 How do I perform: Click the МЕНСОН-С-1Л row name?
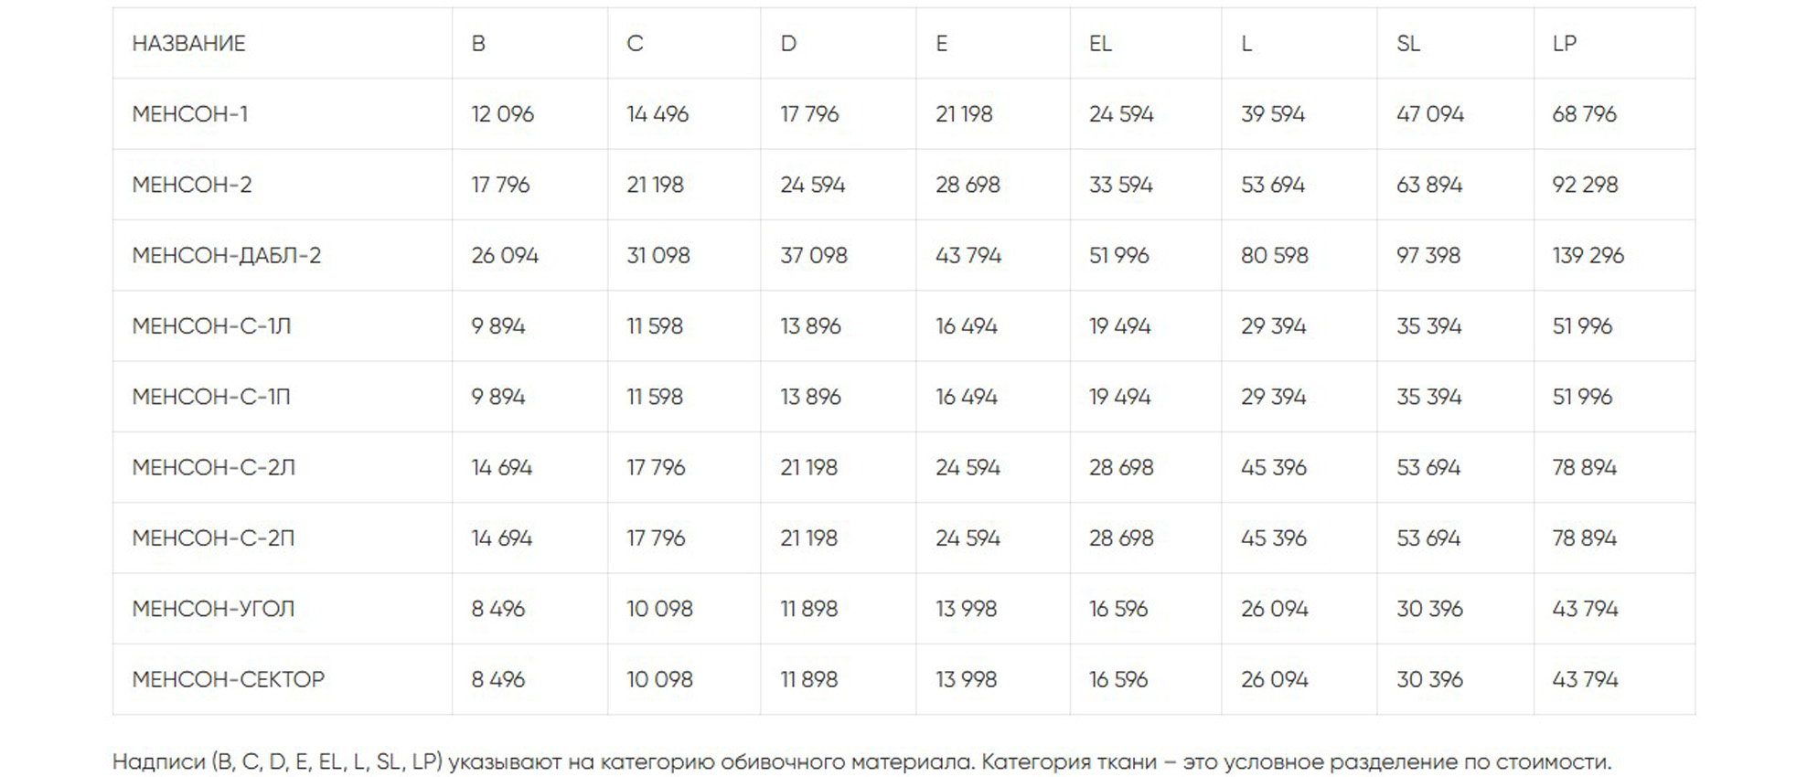coord(211,326)
